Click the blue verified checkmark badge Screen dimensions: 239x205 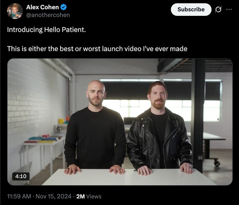click(63, 7)
